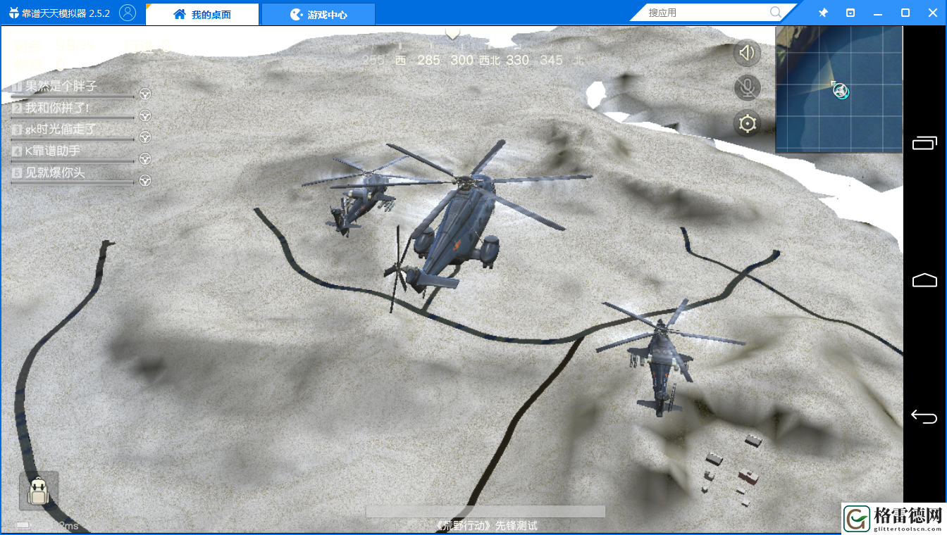The image size is (947, 535).
Task: Click the progress bar above 先锋测试
Action: (485, 512)
